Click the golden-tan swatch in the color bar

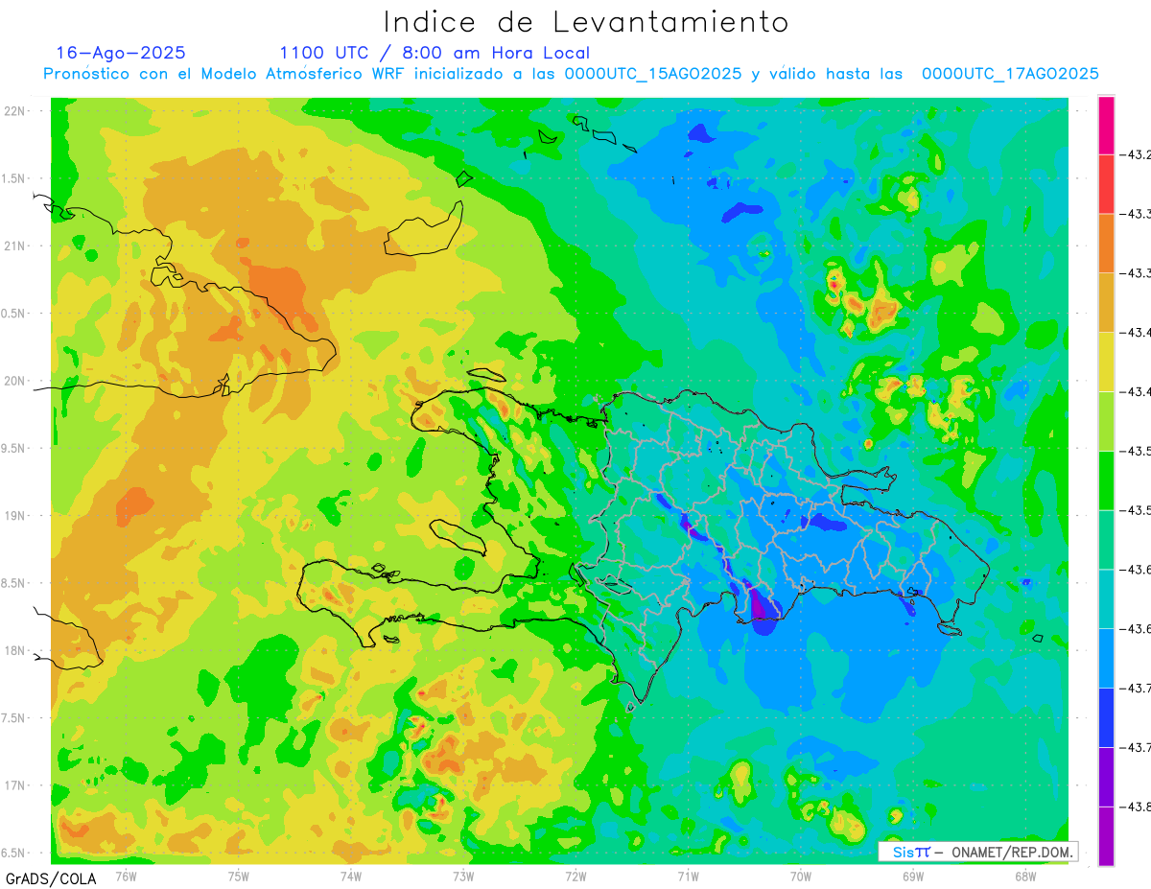click(1106, 302)
